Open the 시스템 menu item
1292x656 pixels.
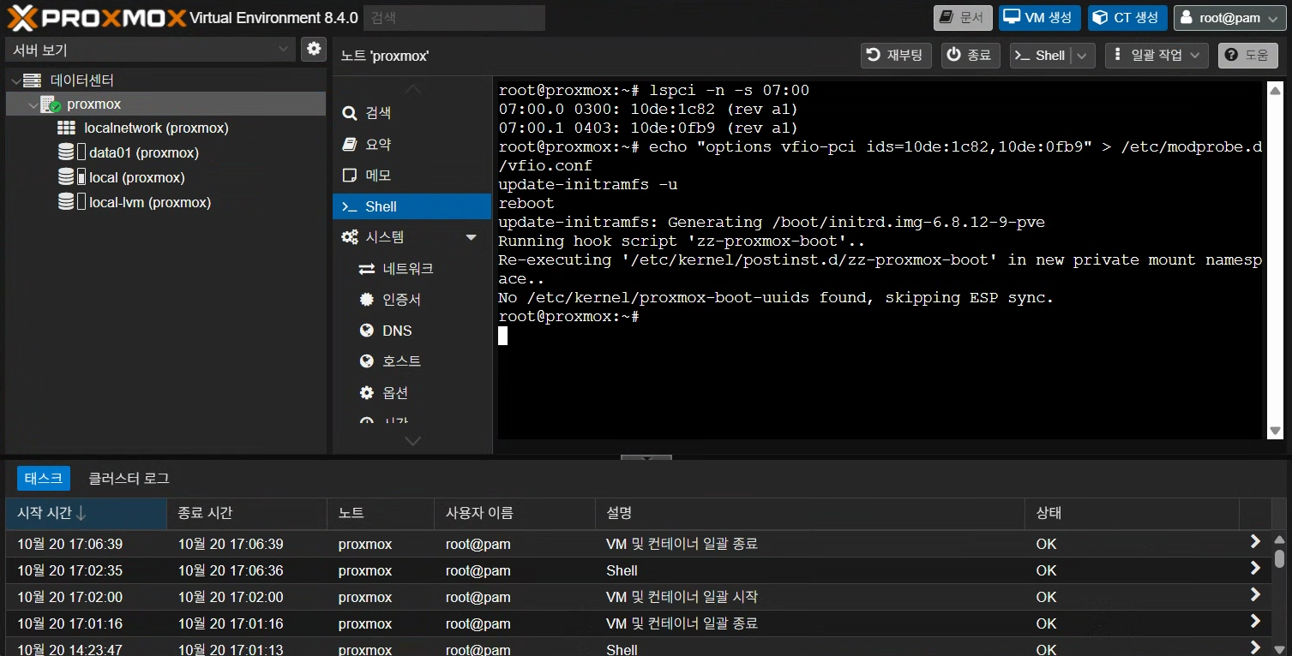[x=412, y=237]
